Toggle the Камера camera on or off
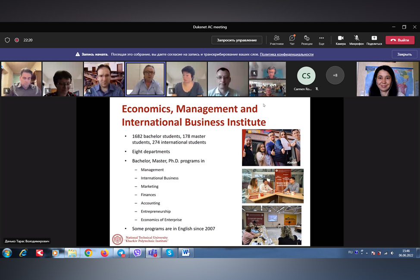 341,40
